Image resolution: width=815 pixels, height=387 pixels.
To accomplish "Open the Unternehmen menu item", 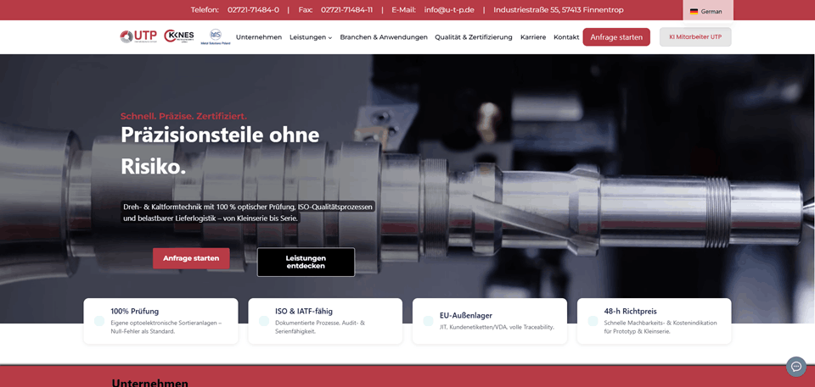I will pos(259,37).
